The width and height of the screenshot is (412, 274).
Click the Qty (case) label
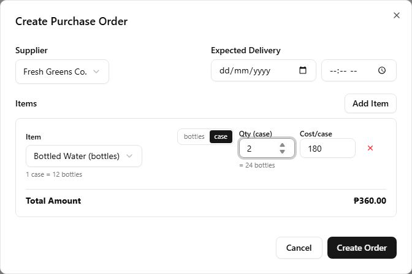tap(256, 134)
